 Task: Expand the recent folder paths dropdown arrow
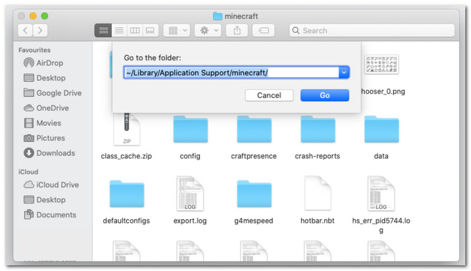tap(344, 72)
